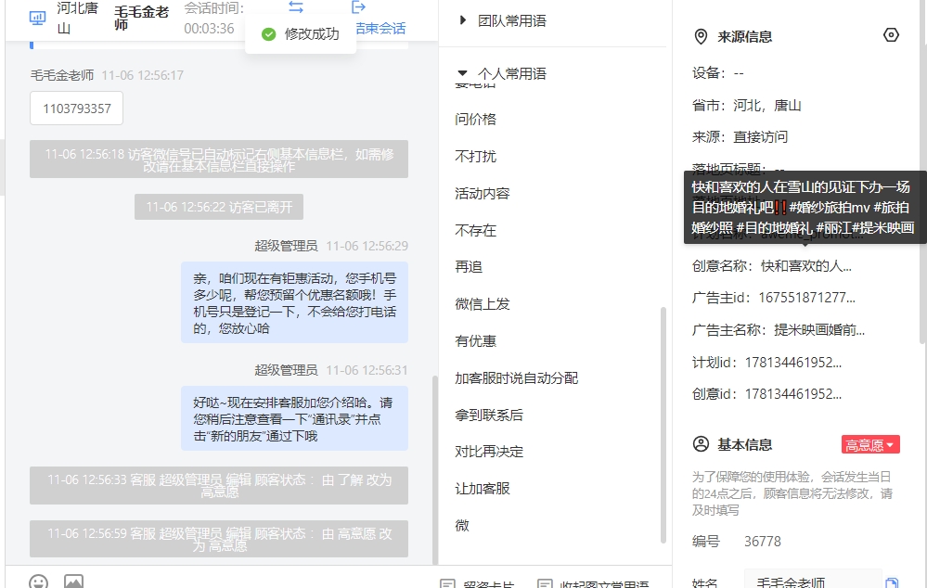This screenshot has width=927, height=588.
Task: Click the 创意名称 value text
Action: (x=806, y=266)
